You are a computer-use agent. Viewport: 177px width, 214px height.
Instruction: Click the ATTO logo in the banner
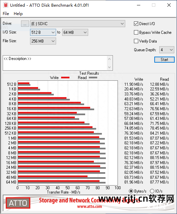pos(18,203)
